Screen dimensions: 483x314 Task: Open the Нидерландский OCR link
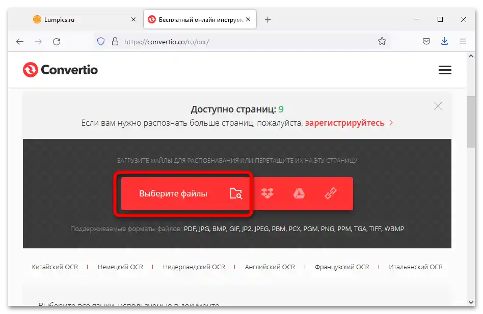click(194, 267)
